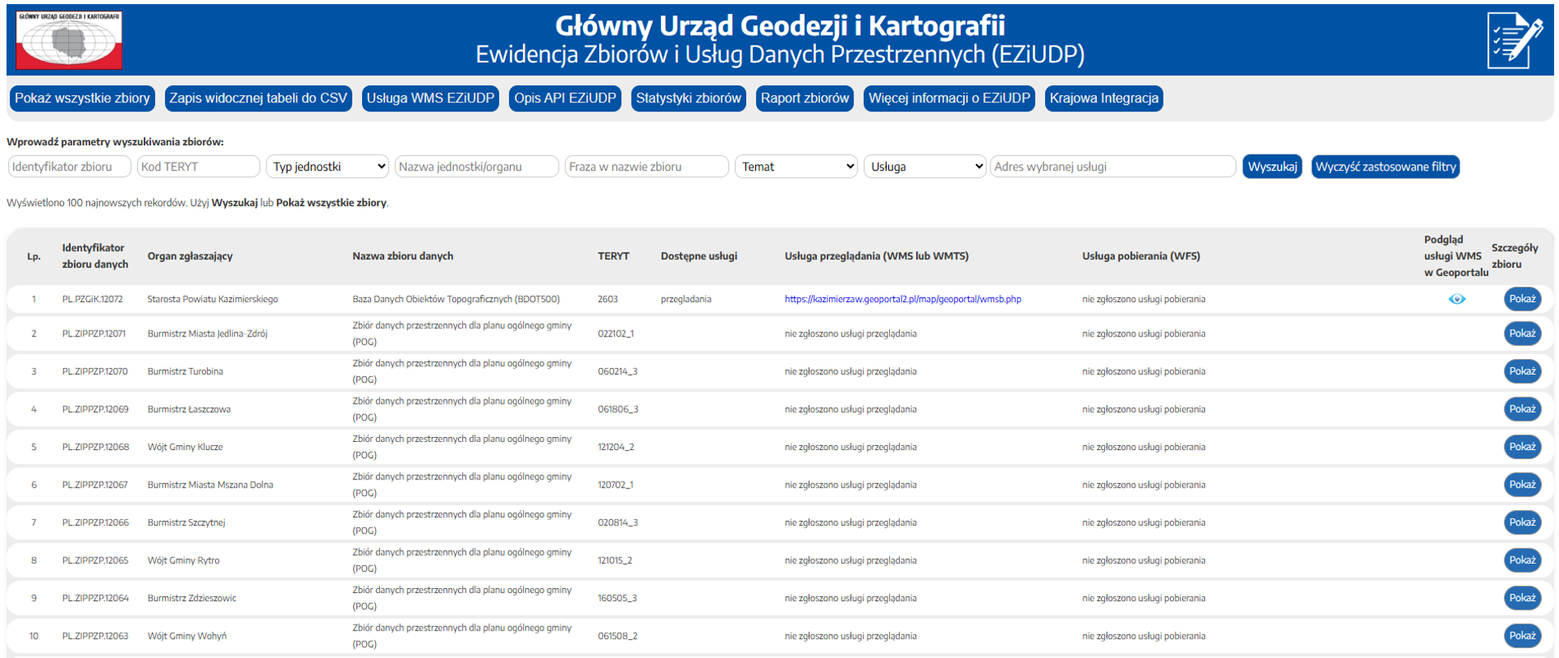Click Wyczyść zastosowane filtry button
The width and height of the screenshot is (1559, 658).
pos(1386,167)
